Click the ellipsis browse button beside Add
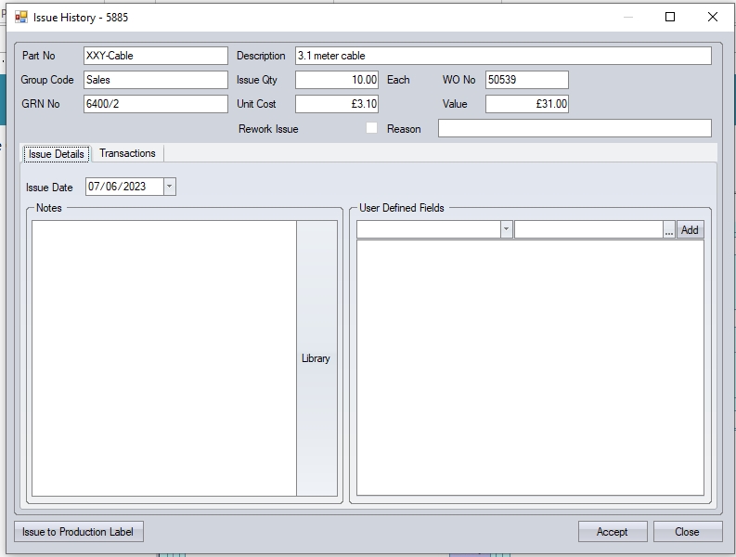736x557 pixels. click(x=669, y=229)
